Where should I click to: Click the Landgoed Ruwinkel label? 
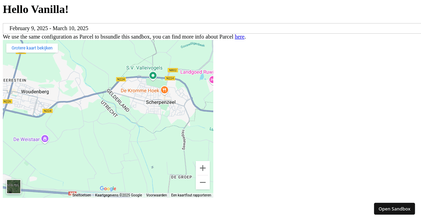point(197,72)
